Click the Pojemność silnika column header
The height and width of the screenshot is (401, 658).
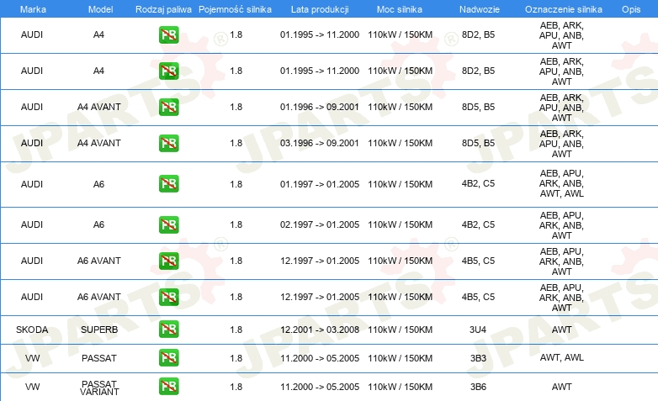click(235, 9)
